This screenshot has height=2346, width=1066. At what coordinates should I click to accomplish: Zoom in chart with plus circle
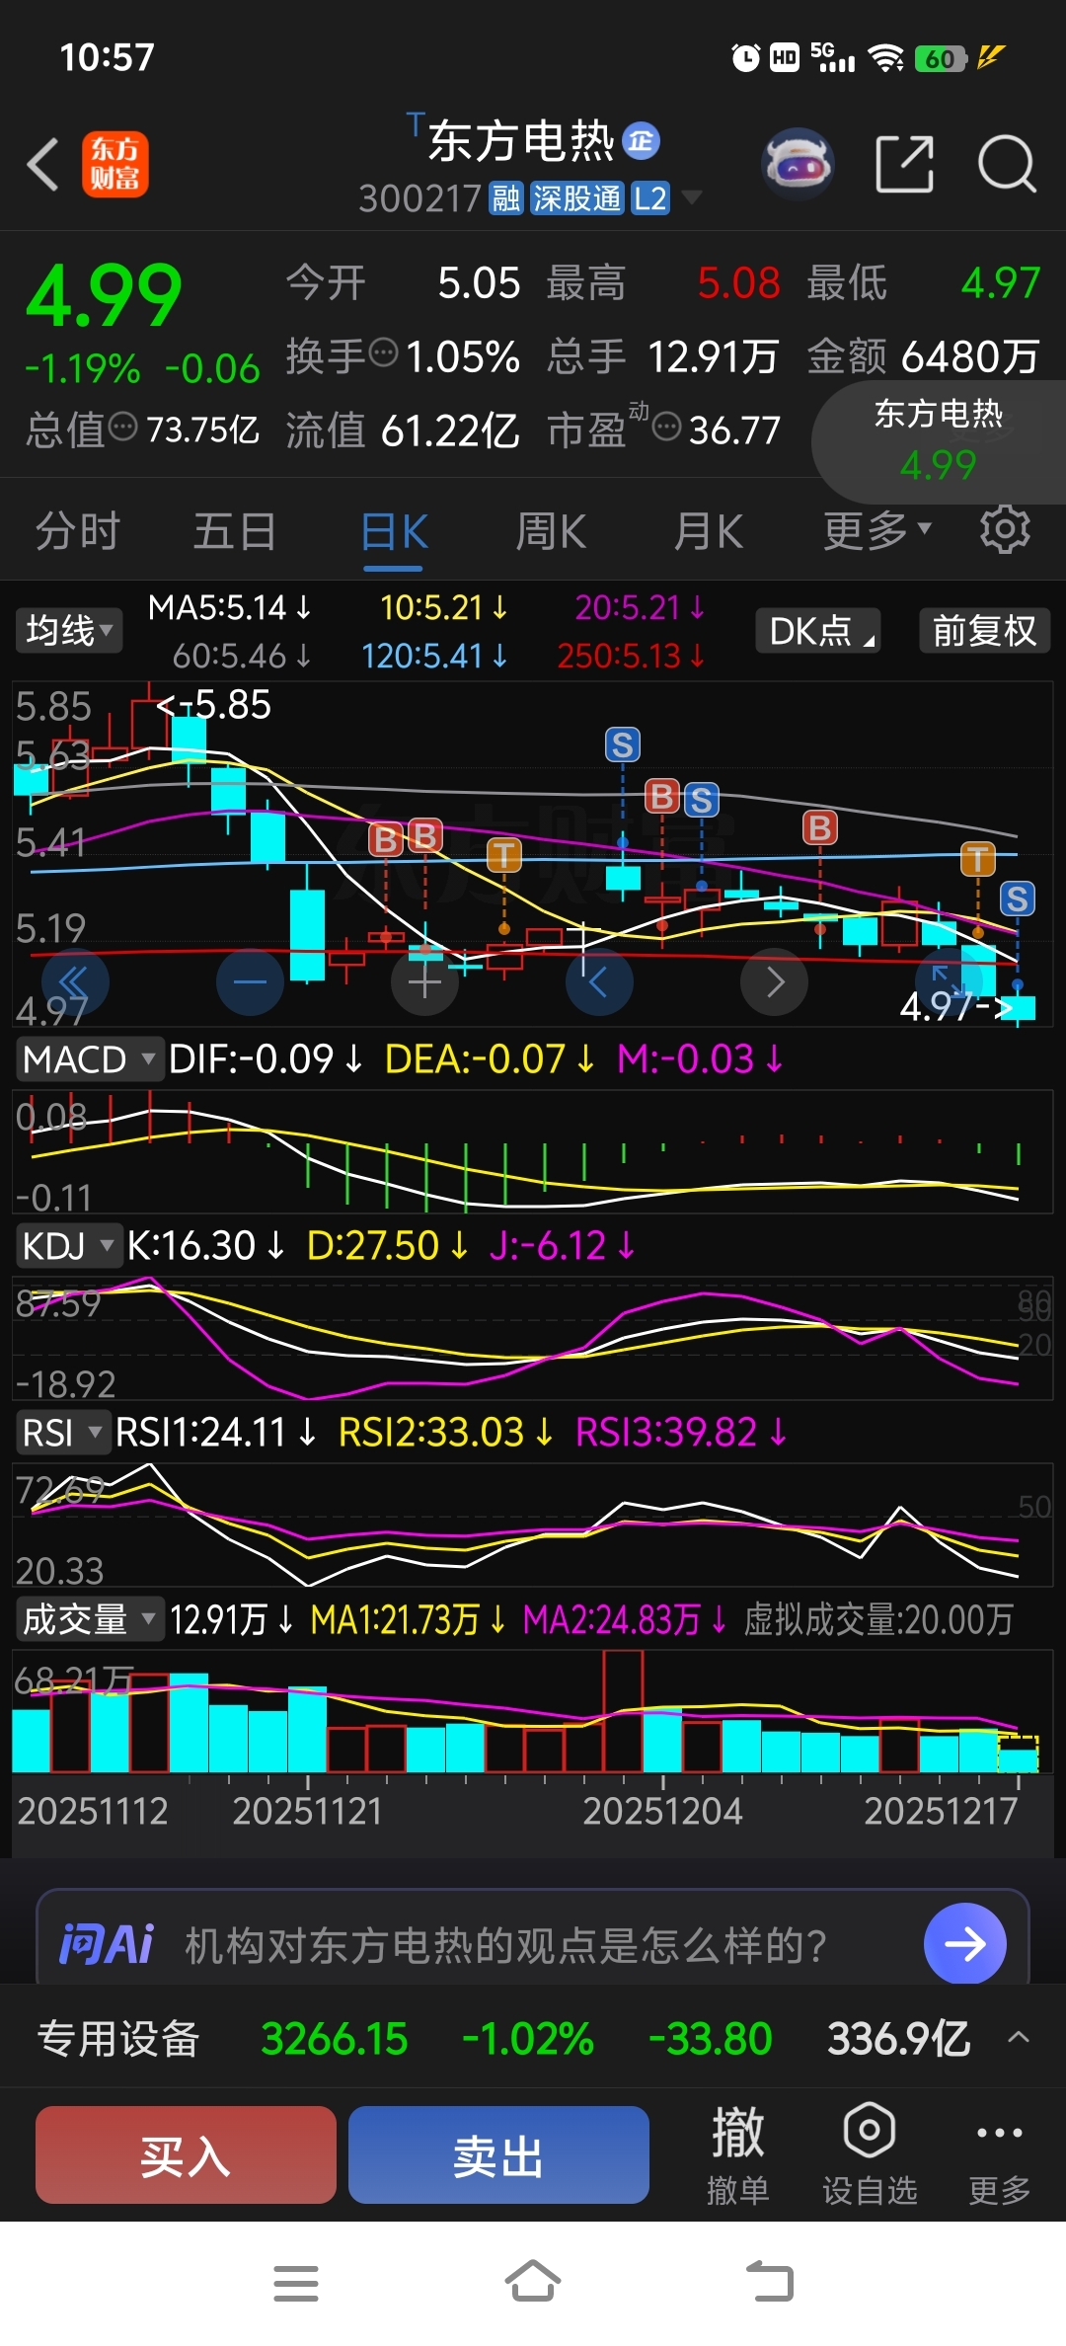tap(424, 982)
